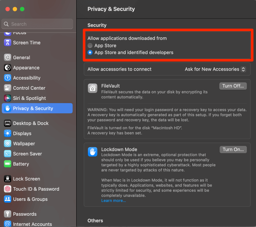Switch to Displays settings

pyautogui.click(x=22, y=133)
